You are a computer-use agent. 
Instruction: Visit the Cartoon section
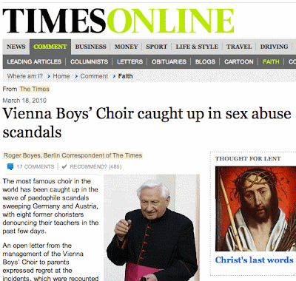[x=239, y=61]
